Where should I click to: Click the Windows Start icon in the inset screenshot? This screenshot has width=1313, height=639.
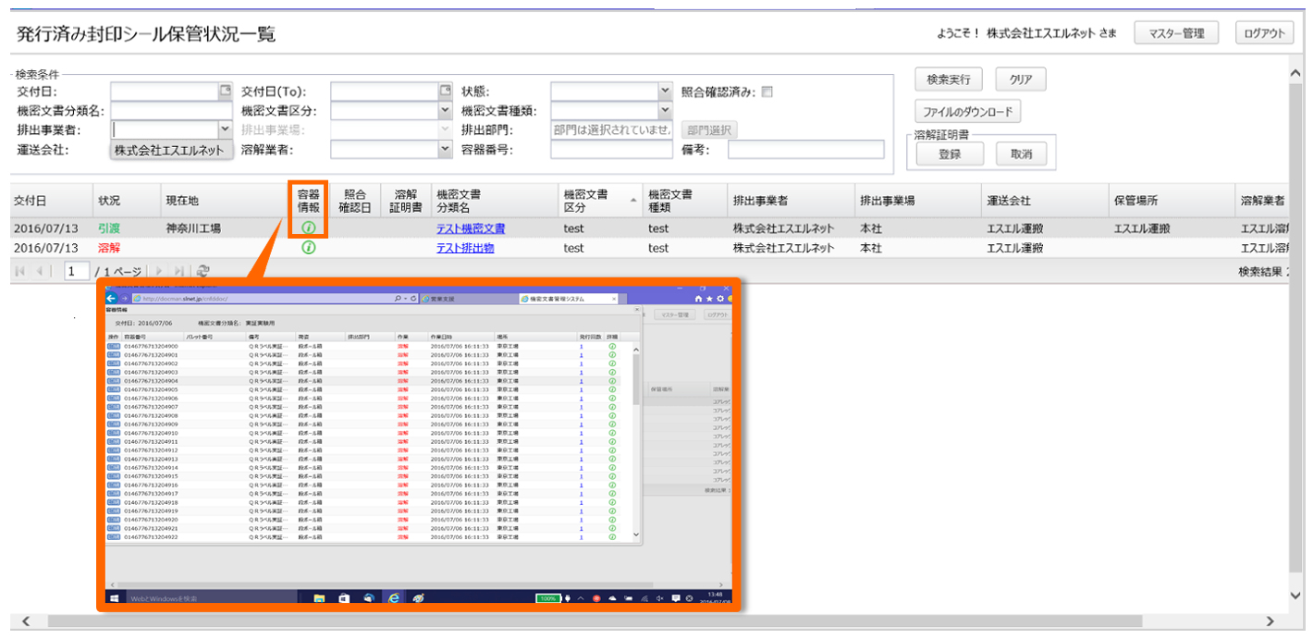click(x=115, y=598)
